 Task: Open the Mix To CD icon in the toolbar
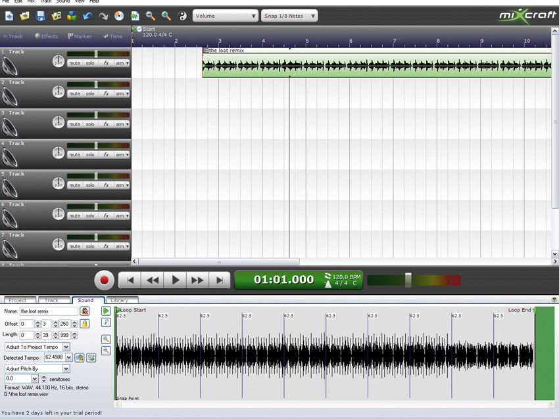tap(119, 16)
